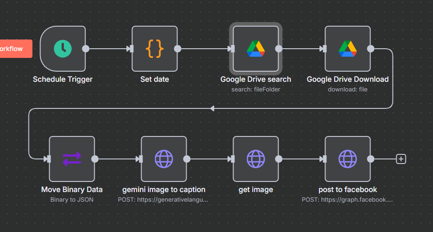
Task: Click the Move Binary Data input connector
Action: point(49,159)
